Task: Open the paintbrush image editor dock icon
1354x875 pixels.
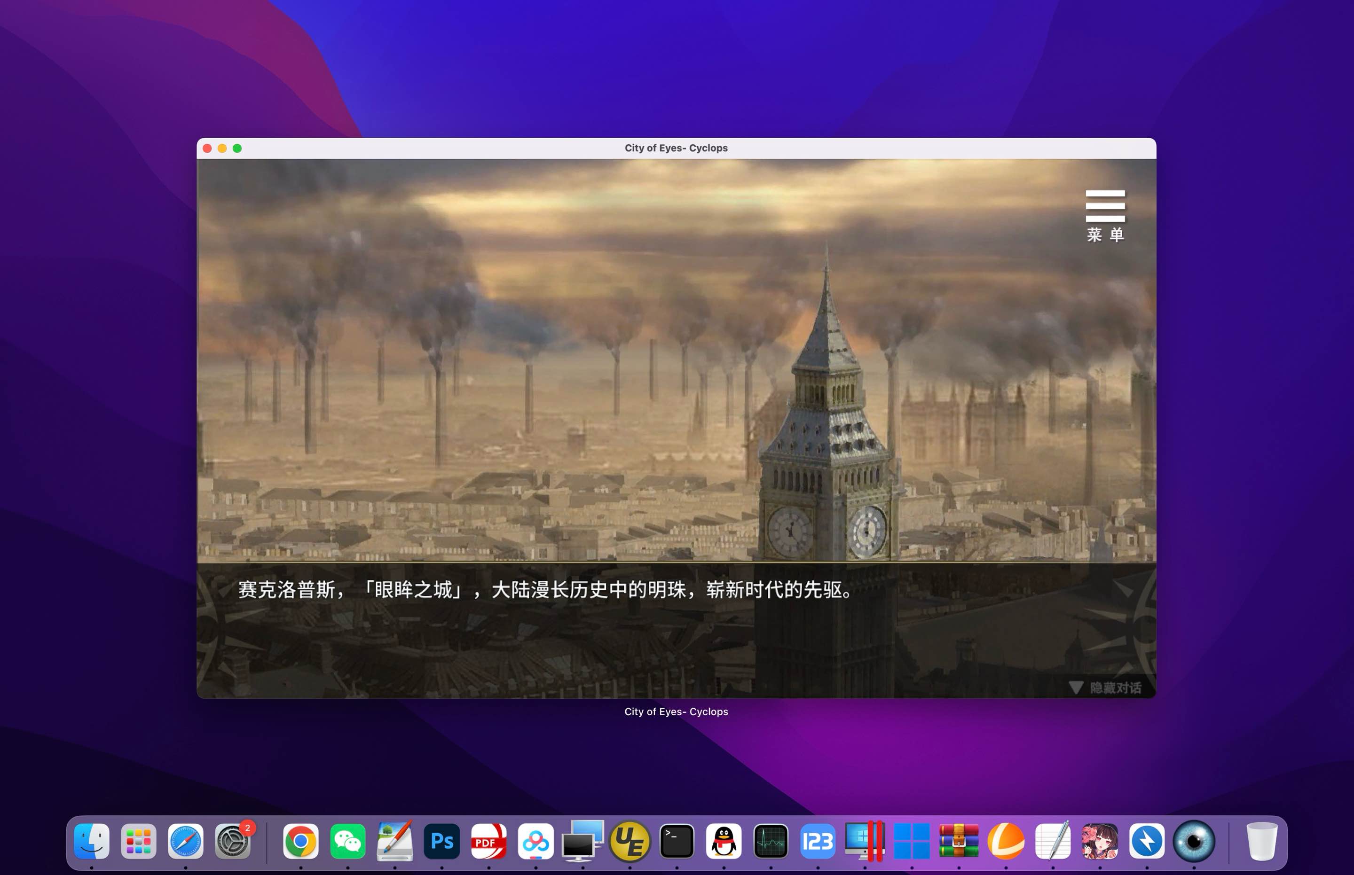Action: click(x=395, y=841)
